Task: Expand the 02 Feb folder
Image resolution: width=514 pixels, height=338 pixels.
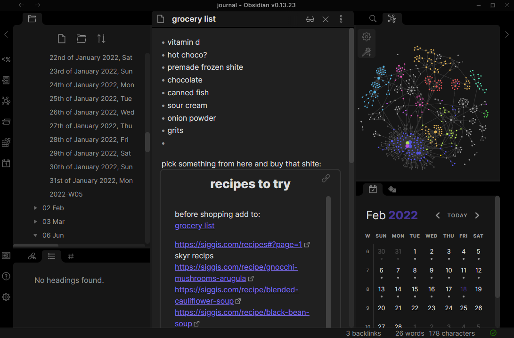Action: [35, 208]
